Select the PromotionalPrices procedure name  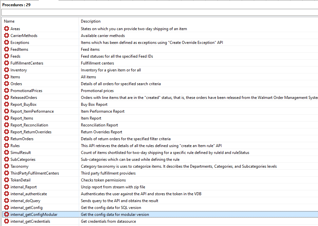26,91
